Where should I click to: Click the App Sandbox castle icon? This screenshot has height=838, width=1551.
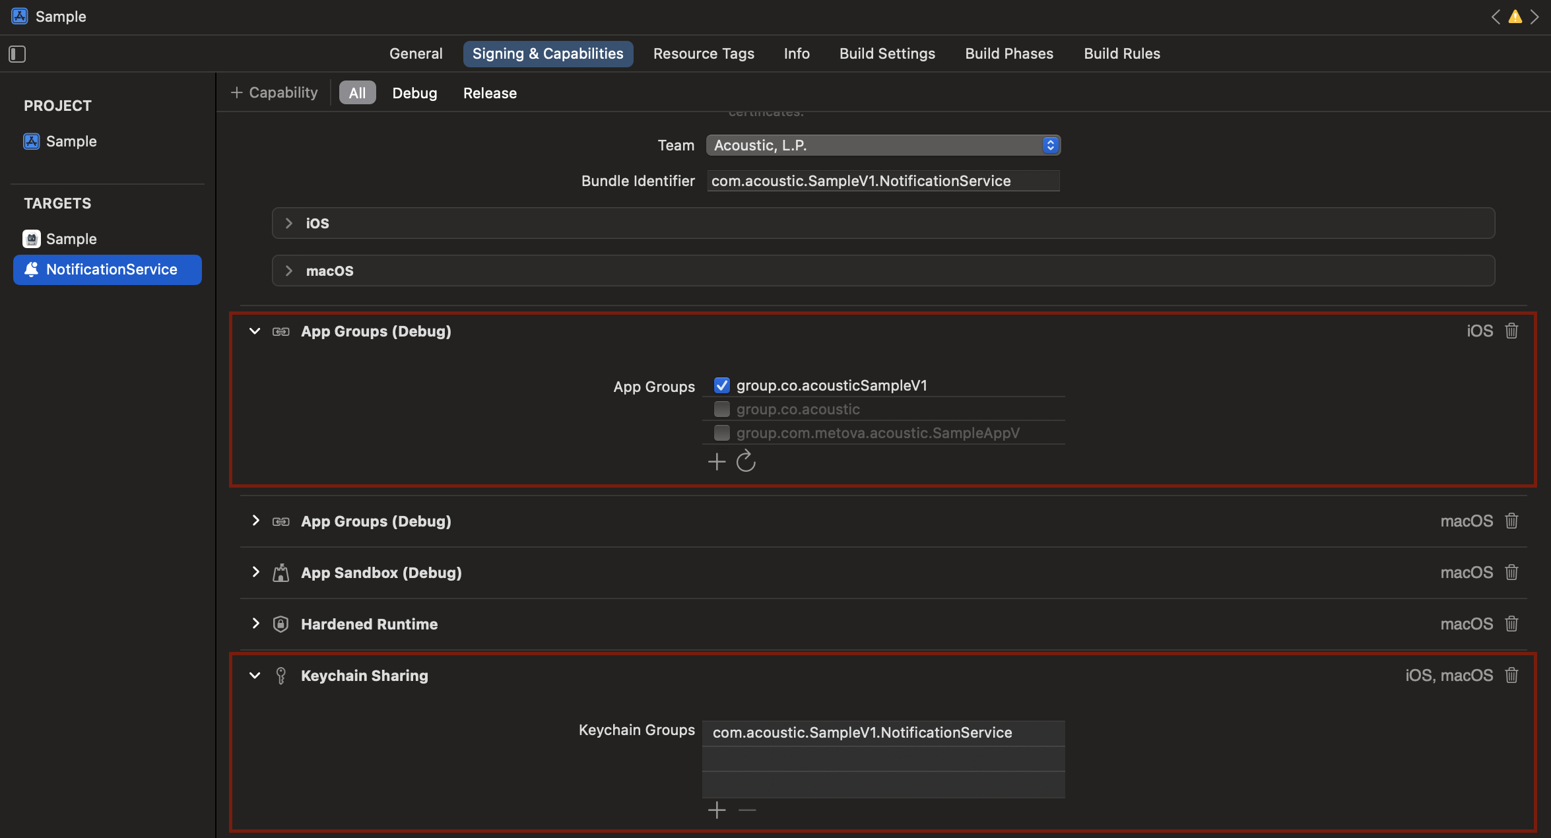point(281,573)
